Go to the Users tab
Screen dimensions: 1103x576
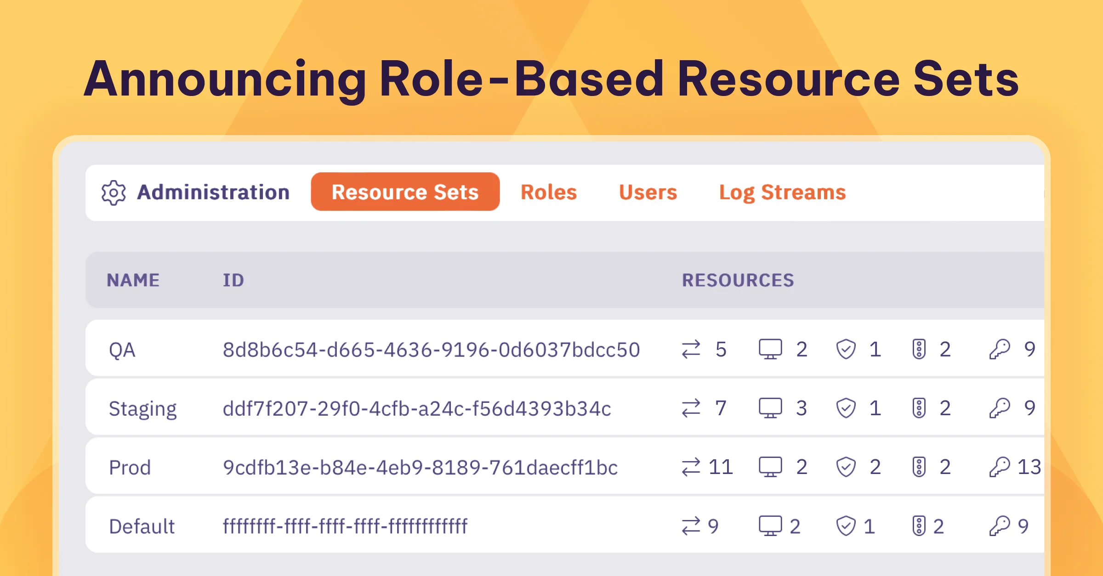coord(648,192)
